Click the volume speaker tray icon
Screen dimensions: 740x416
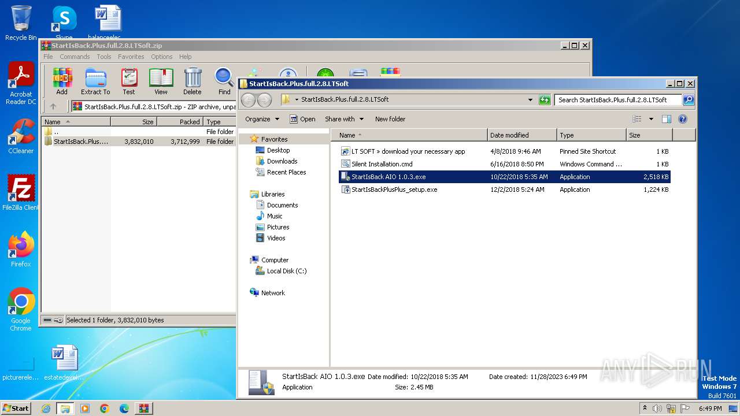pos(657,408)
